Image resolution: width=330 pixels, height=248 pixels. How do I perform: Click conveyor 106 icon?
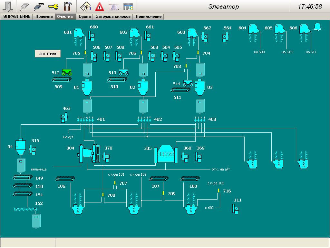tap(65, 178)
